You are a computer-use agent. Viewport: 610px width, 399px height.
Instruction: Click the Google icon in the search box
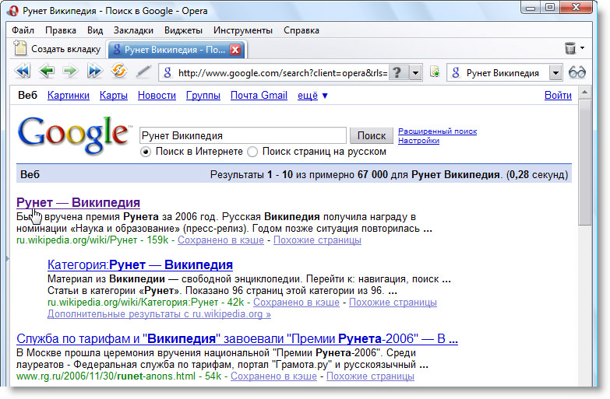pyautogui.click(x=456, y=72)
